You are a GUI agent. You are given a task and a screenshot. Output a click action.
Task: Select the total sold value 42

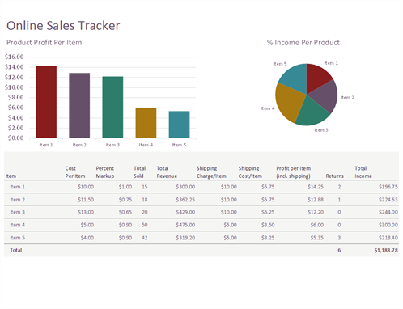(145, 238)
